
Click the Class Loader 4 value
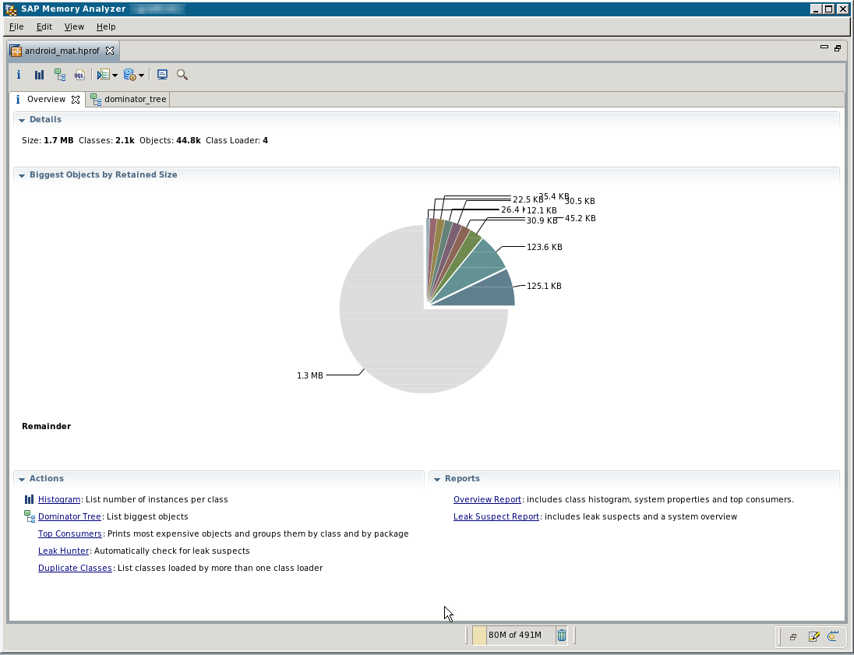coord(265,140)
